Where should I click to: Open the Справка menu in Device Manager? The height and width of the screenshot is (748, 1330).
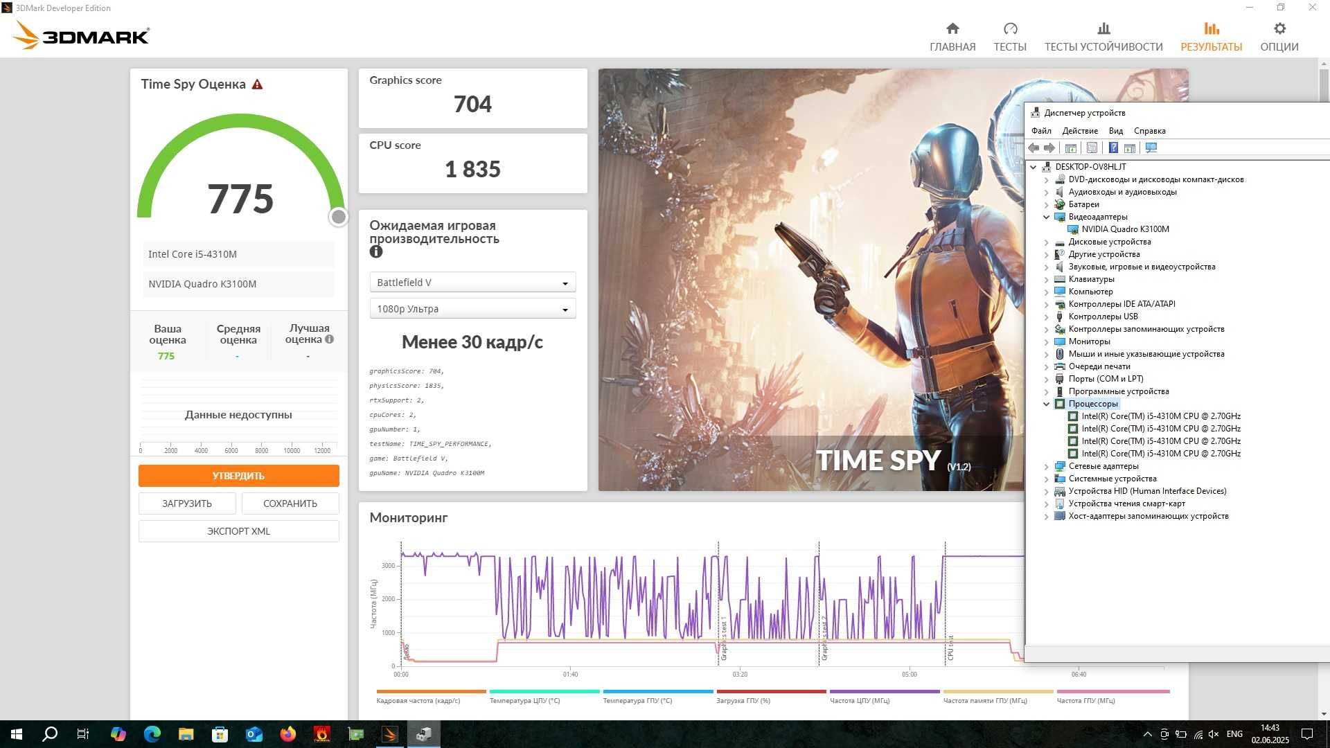point(1150,131)
